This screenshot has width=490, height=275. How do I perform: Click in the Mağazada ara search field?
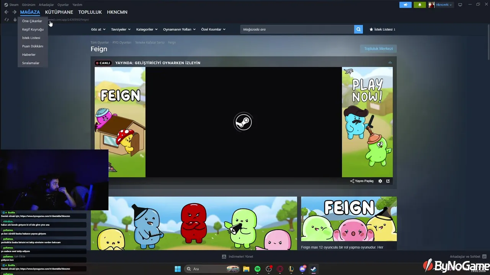click(x=297, y=29)
